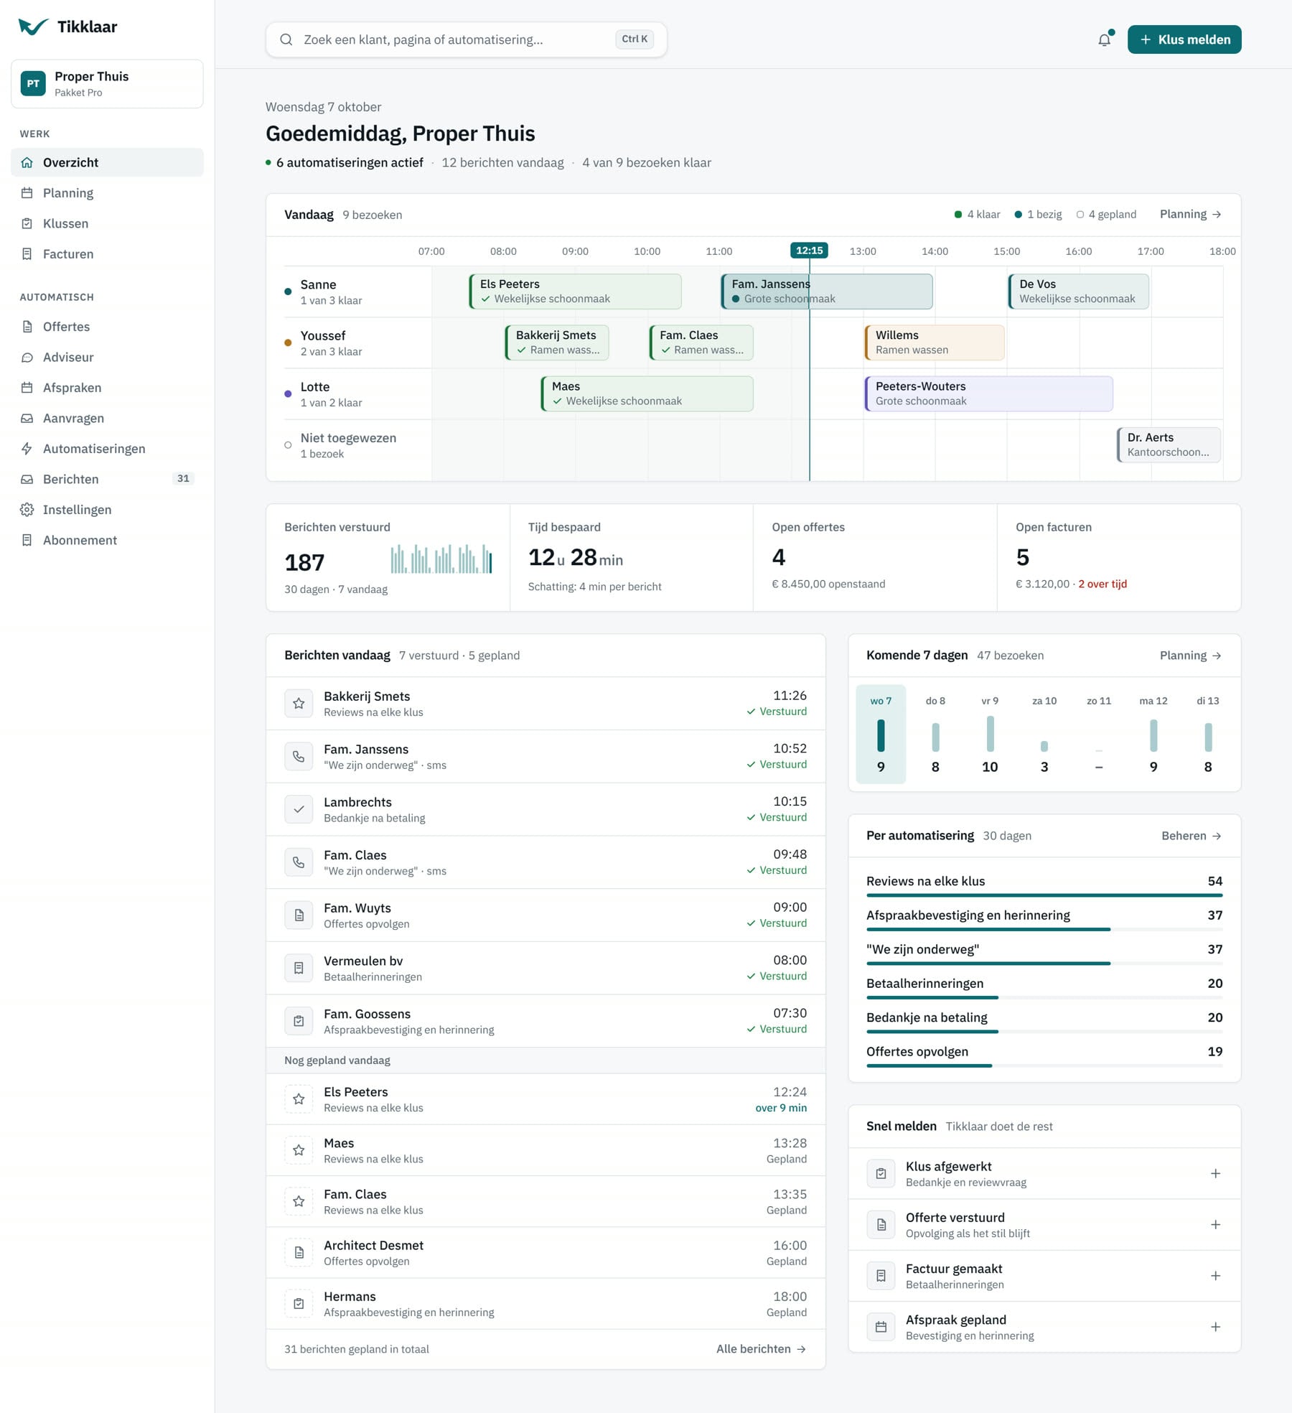Click the check icon beside Lambrechts message
This screenshot has width=1292, height=1413.
pos(299,809)
